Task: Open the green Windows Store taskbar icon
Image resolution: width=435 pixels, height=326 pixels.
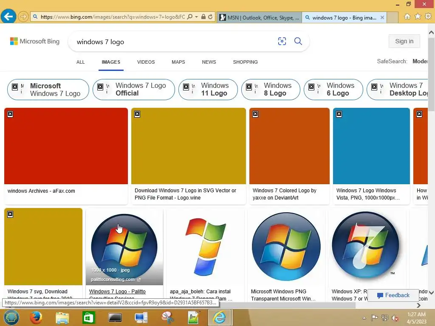Action: (88, 318)
